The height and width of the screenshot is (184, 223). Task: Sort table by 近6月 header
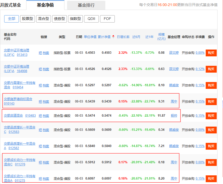coord(136,37)
